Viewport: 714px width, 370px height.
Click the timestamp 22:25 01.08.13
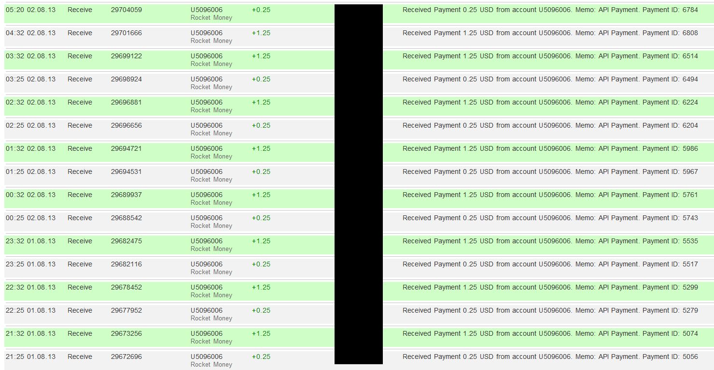tap(30, 310)
